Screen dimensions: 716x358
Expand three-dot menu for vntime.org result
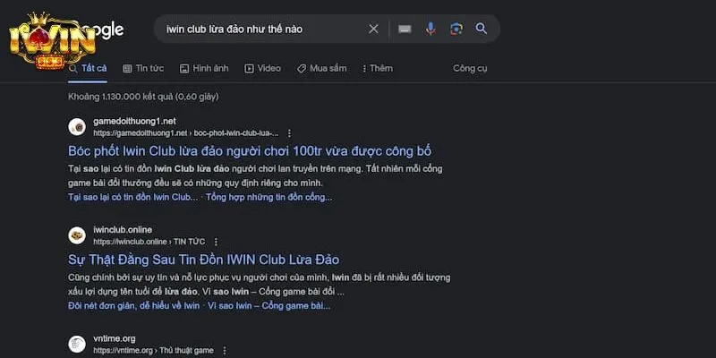pos(225,350)
